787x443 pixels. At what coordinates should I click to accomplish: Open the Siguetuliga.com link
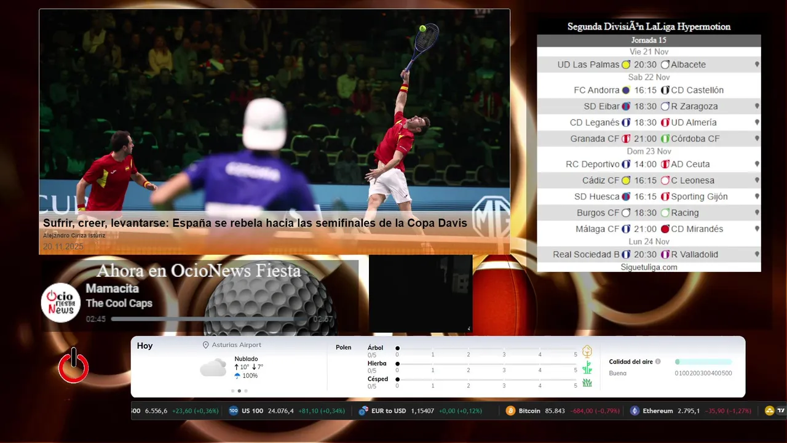[649, 267]
